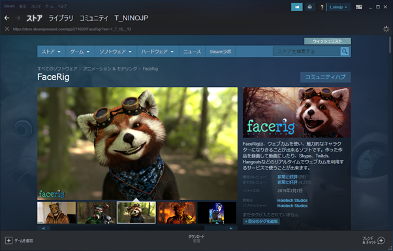Open アニメーション & モデリング breadcrumb link
The width and height of the screenshot is (393, 251).
(x=110, y=69)
